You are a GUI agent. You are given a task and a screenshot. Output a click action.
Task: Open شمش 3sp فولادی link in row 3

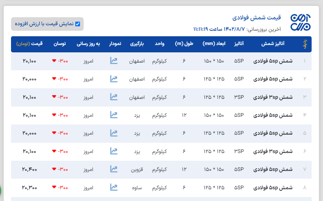click(273, 97)
